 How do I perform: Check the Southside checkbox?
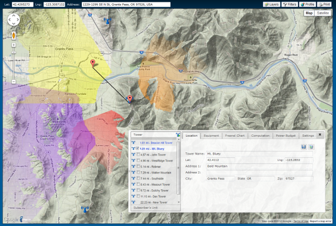138,178
